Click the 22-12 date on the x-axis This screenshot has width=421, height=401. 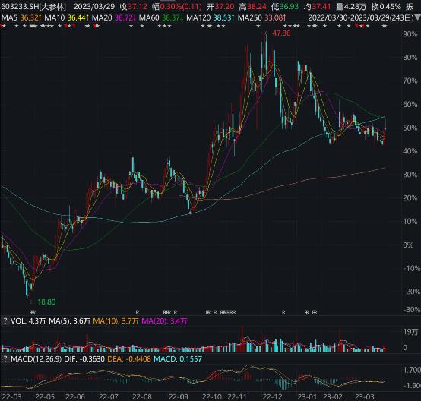(x=273, y=397)
